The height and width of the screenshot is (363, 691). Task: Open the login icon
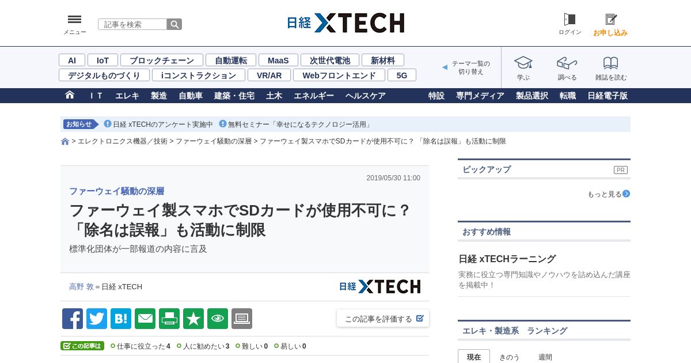pos(569,20)
